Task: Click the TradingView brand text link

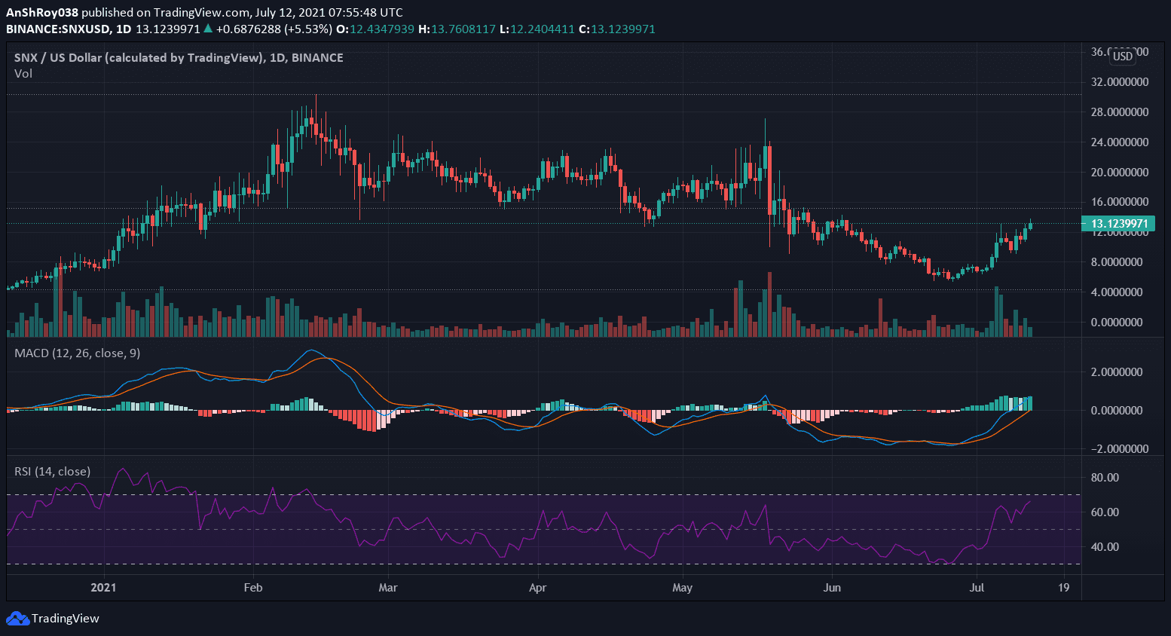Action: tap(65, 619)
